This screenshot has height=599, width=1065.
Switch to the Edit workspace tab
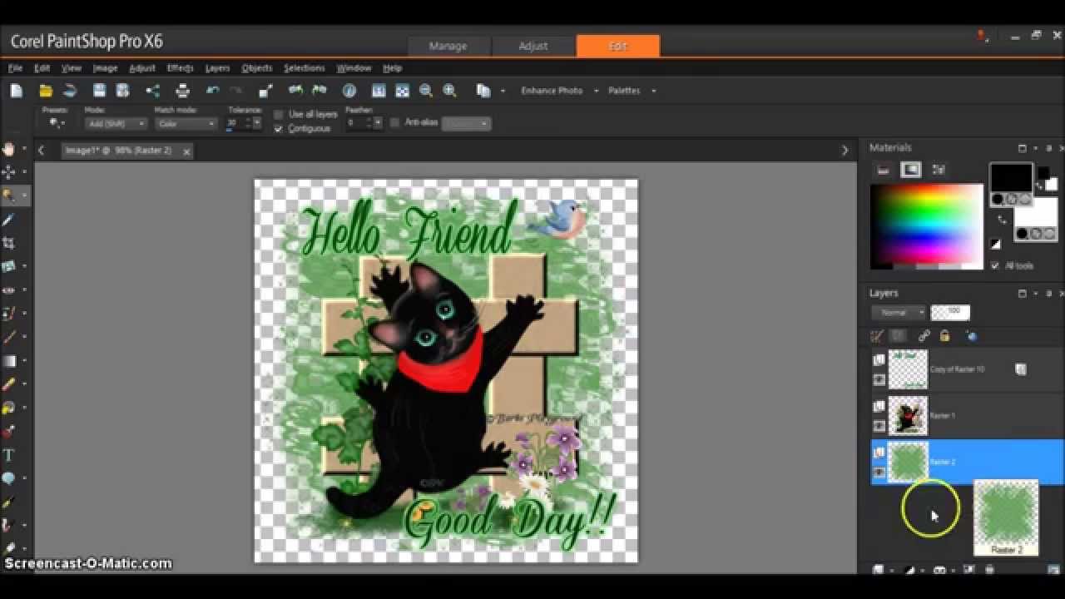[618, 46]
